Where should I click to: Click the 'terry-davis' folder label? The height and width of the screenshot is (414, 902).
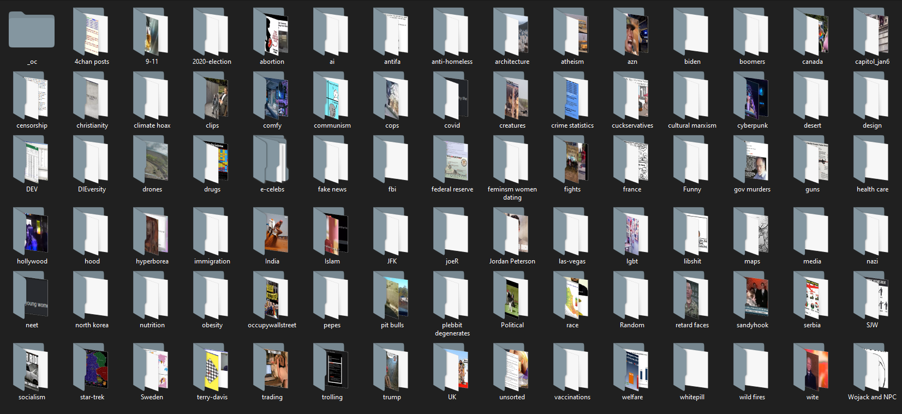pos(212,397)
